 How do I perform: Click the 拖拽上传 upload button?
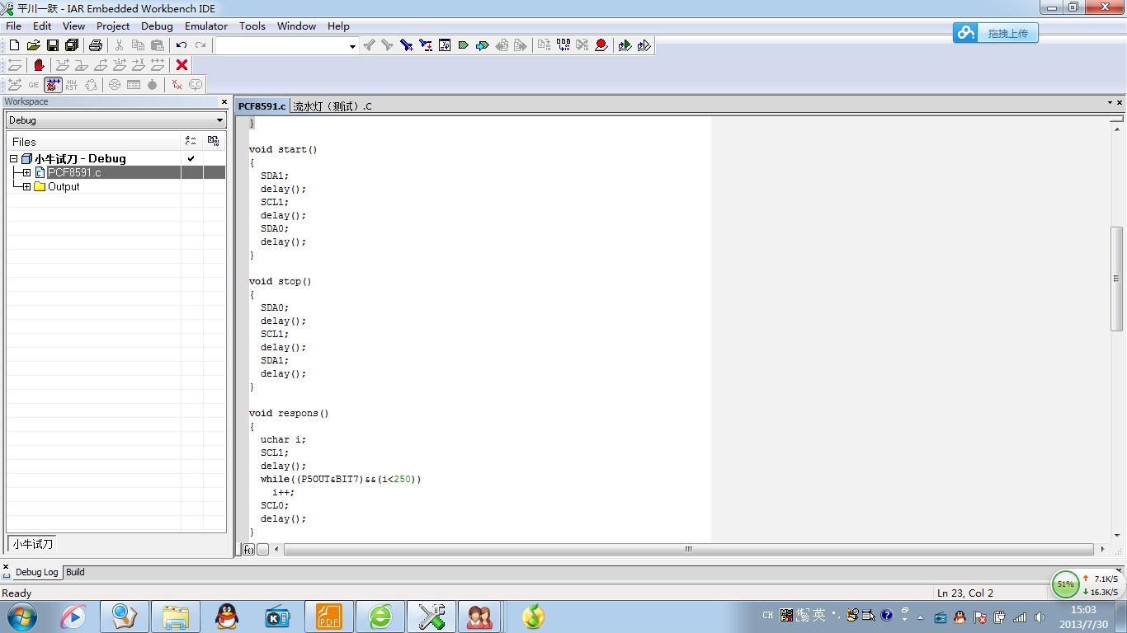(x=996, y=33)
